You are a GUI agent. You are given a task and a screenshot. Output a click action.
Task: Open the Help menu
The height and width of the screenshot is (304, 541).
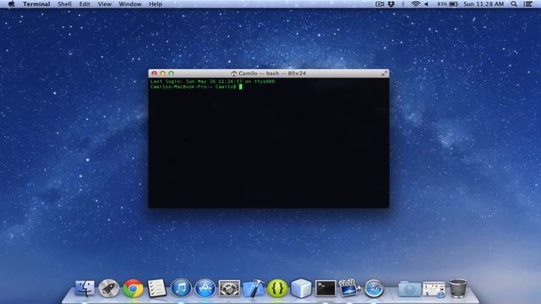pos(156,4)
